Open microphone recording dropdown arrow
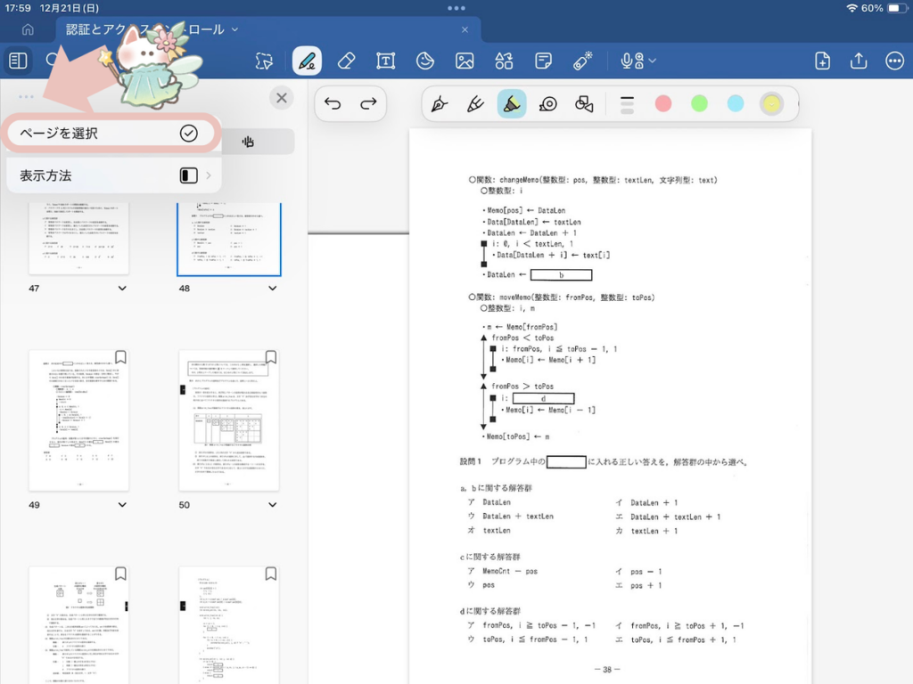The height and width of the screenshot is (684, 913). (654, 61)
